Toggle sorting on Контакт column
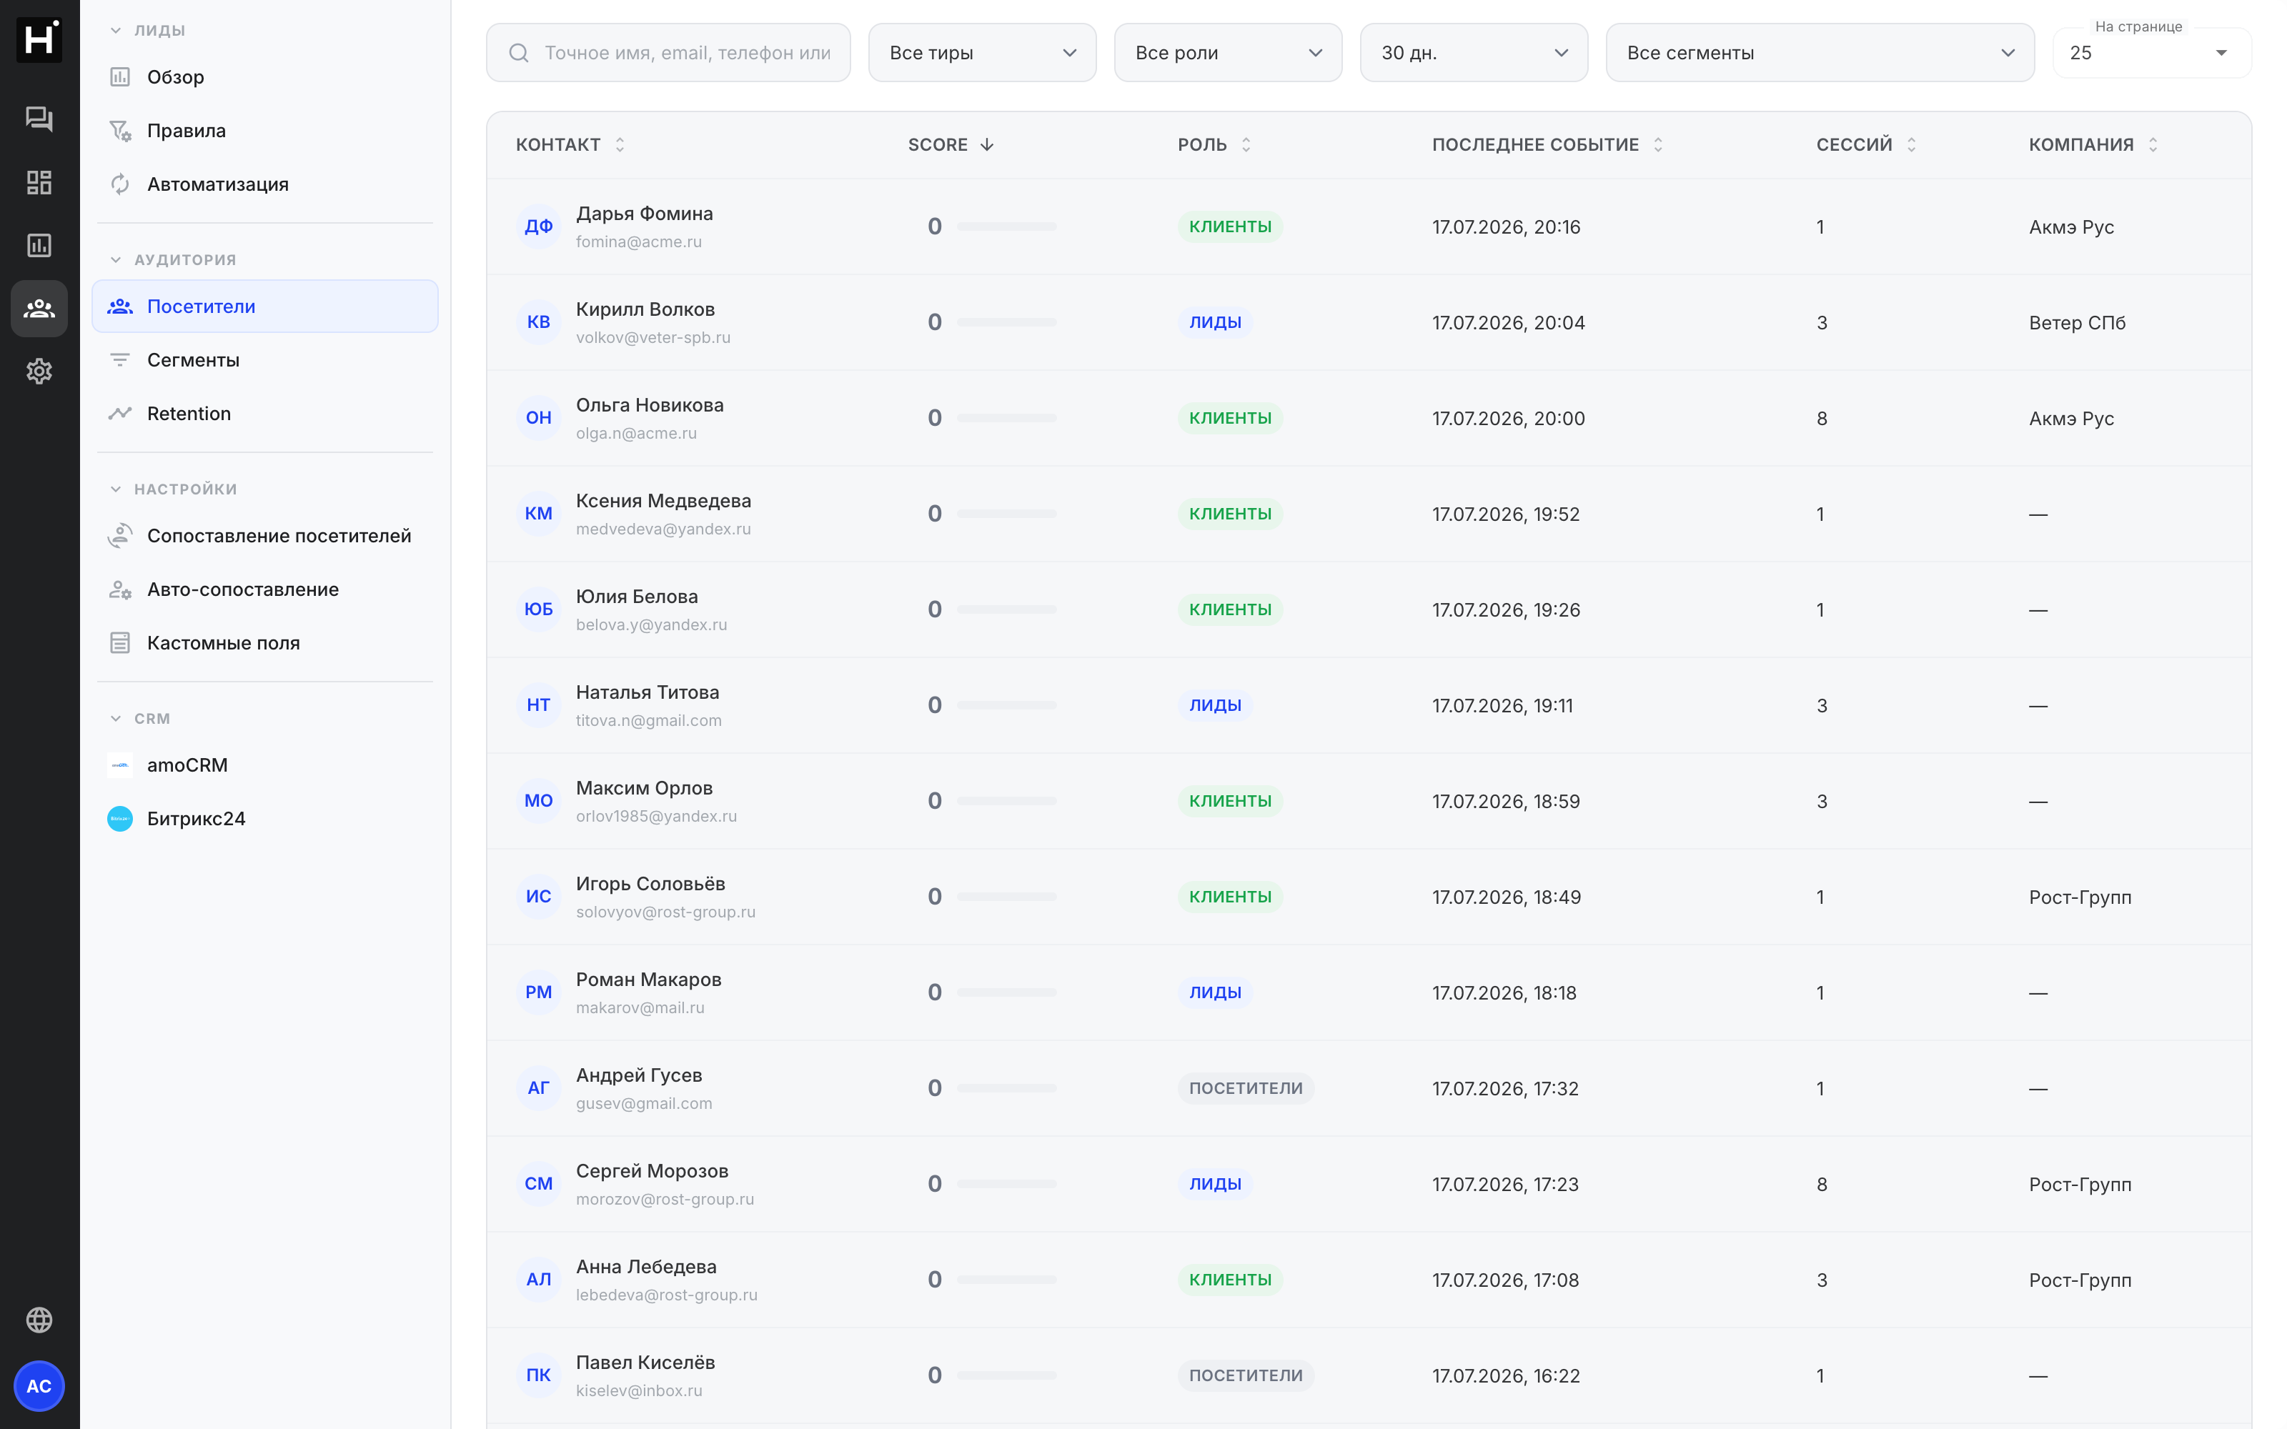The height and width of the screenshot is (1429, 2287). coord(620,144)
